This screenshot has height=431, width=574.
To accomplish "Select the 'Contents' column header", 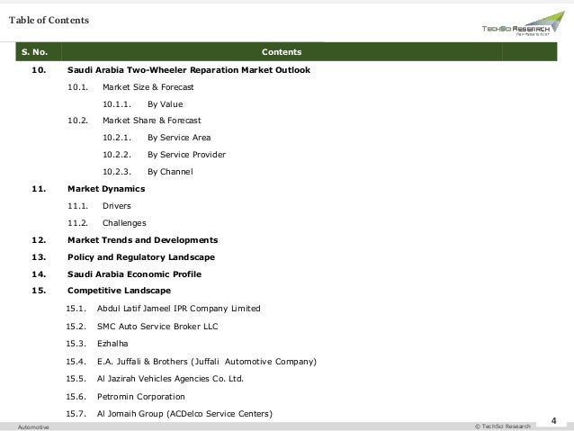I will 282,52.
